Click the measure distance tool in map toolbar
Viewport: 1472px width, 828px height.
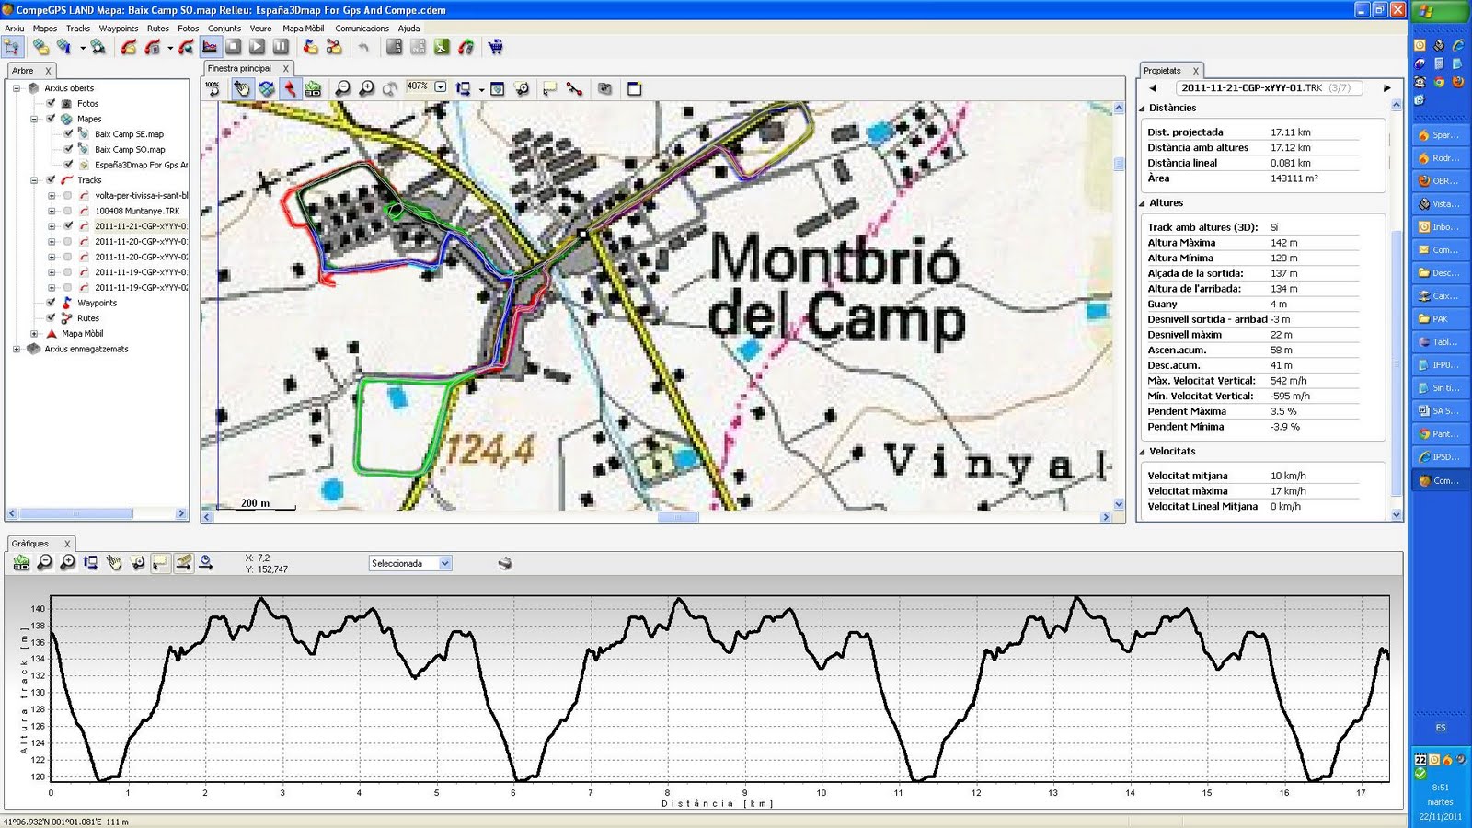575,88
